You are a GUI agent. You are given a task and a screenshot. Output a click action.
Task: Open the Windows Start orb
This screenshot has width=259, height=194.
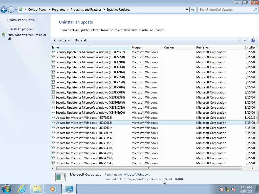click(7, 189)
